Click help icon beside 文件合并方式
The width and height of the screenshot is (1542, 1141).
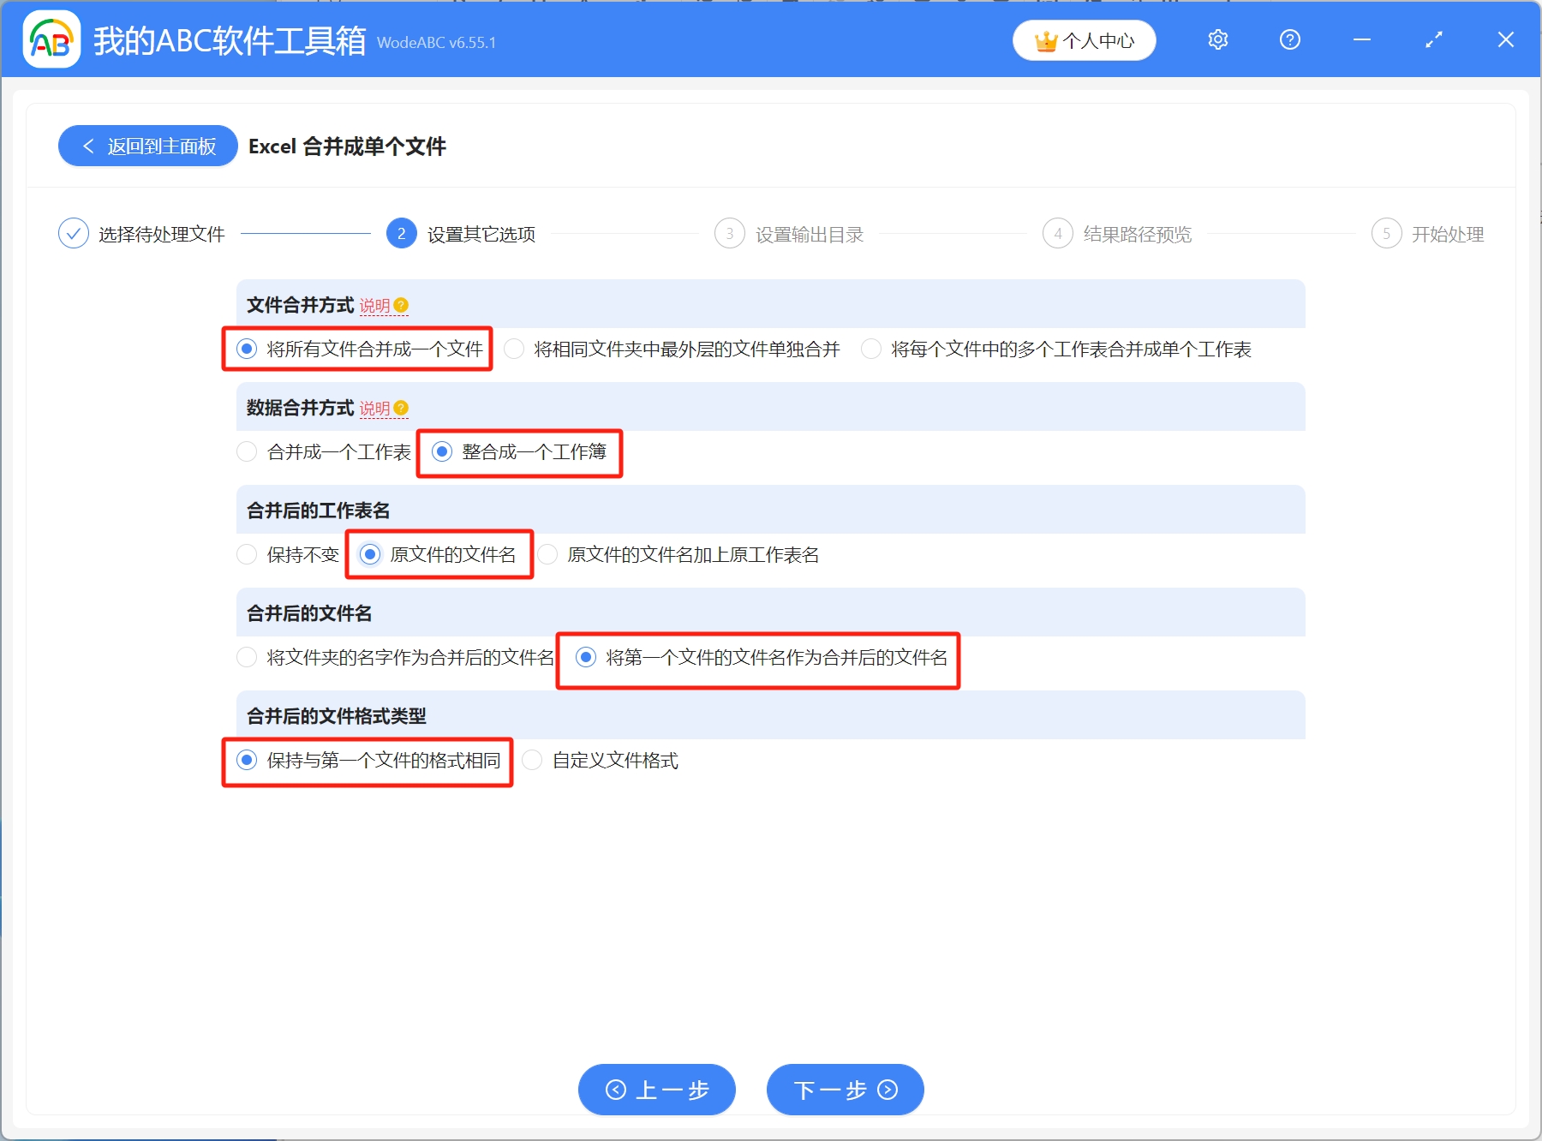point(401,306)
